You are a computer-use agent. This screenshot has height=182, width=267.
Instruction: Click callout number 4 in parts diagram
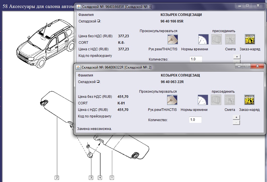(100, 178)
